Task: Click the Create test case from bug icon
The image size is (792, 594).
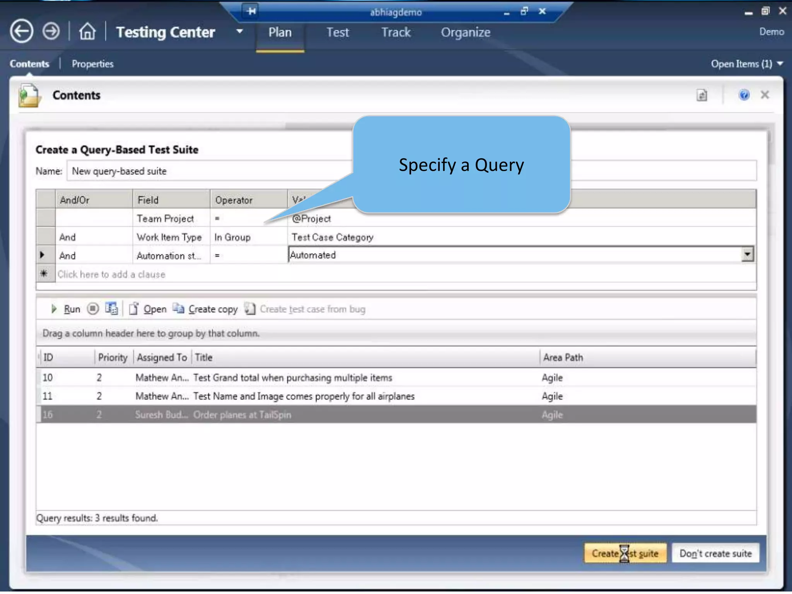Action: [x=250, y=309]
